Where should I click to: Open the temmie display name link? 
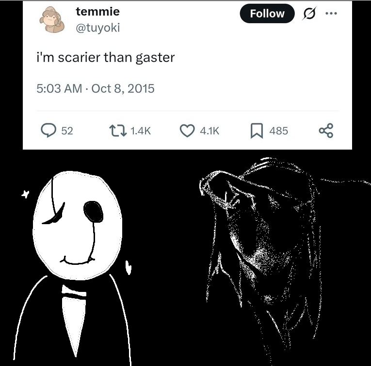pyautogui.click(x=97, y=12)
